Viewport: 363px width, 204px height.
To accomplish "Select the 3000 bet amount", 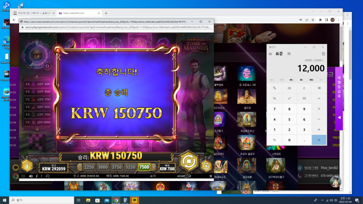I will point(103,167).
